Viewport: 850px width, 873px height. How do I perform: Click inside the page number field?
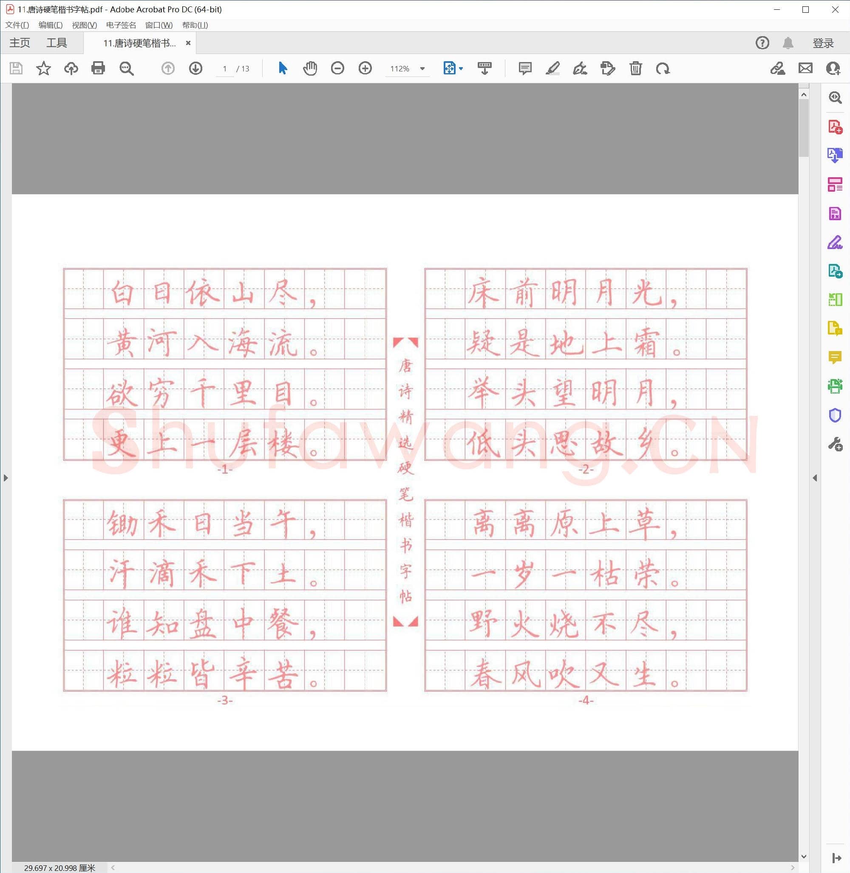tap(224, 68)
